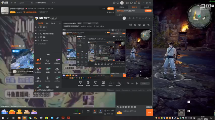Image resolution: width=215 pixels, height=120 pixels.
Task: Click the lock icon above the preview
Action: click(x=135, y=25)
